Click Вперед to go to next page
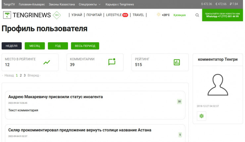This screenshot has width=245, height=142. tap(33, 75)
